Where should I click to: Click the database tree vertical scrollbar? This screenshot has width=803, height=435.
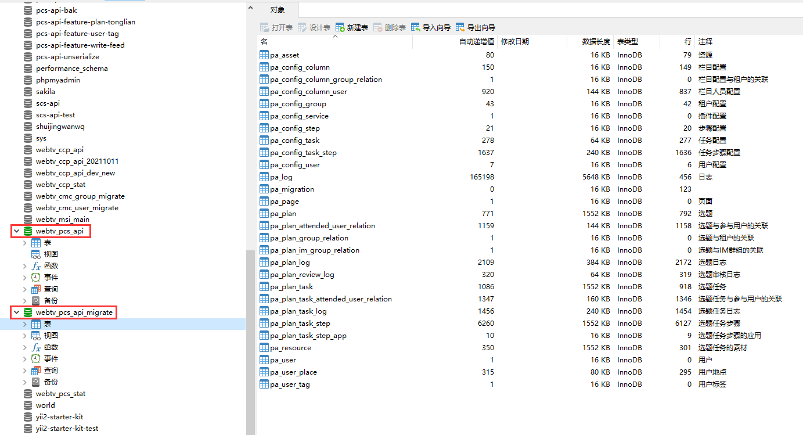251,343
